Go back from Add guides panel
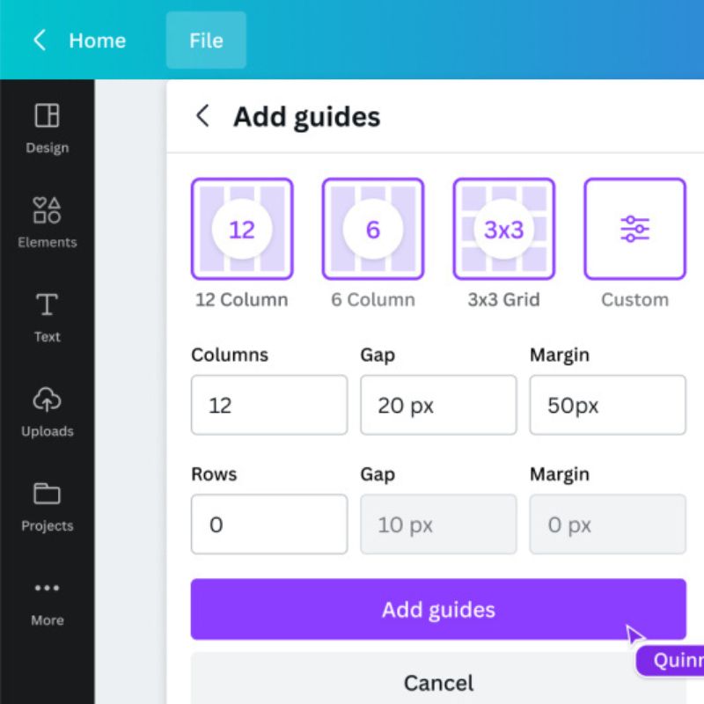 pyautogui.click(x=203, y=116)
